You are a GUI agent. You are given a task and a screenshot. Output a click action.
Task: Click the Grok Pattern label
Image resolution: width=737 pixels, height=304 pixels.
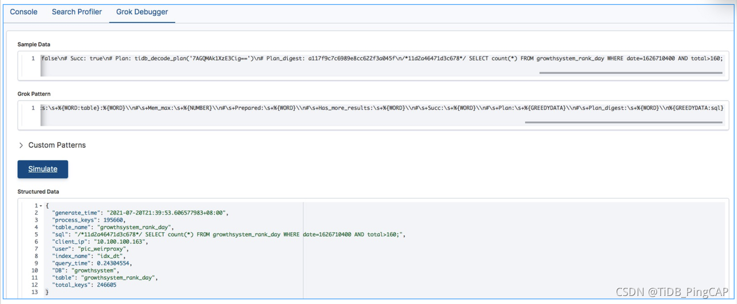(35, 93)
